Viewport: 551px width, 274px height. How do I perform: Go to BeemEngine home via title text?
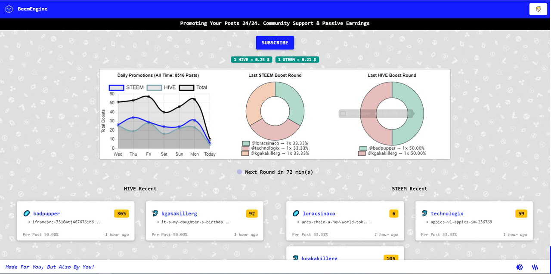33,9
